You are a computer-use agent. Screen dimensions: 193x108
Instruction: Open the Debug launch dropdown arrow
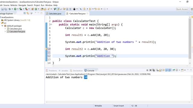pos(12,9)
